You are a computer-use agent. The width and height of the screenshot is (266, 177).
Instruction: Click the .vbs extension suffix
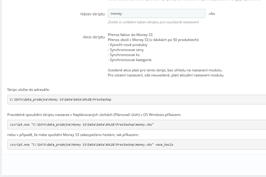211,14
